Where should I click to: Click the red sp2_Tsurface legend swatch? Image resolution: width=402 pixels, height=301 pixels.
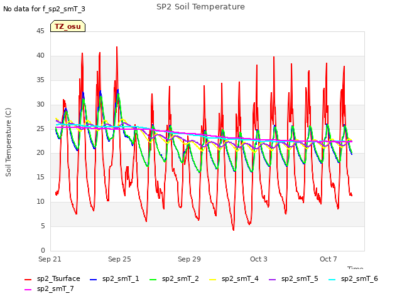pyautogui.click(x=28, y=280)
